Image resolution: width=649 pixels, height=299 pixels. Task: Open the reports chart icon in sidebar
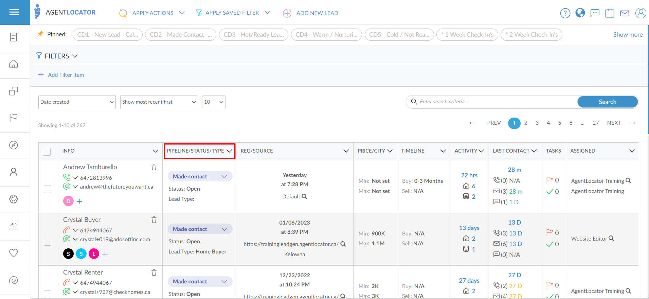[x=14, y=226]
